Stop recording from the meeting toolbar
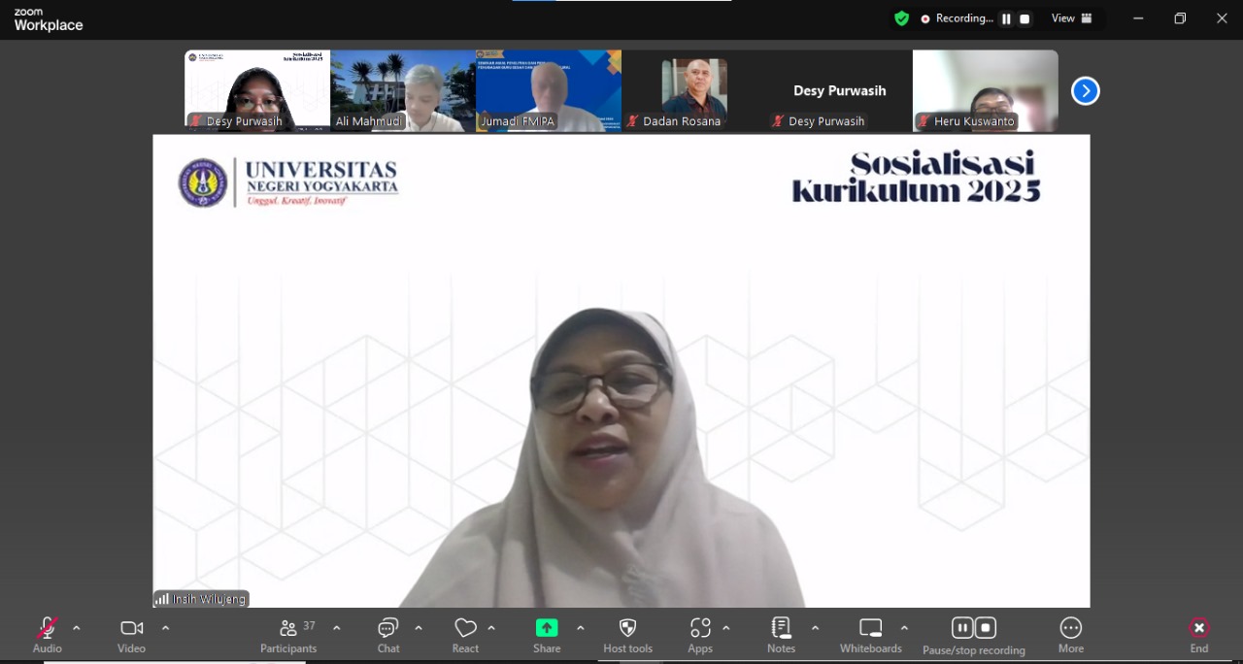The image size is (1243, 664). (x=986, y=627)
